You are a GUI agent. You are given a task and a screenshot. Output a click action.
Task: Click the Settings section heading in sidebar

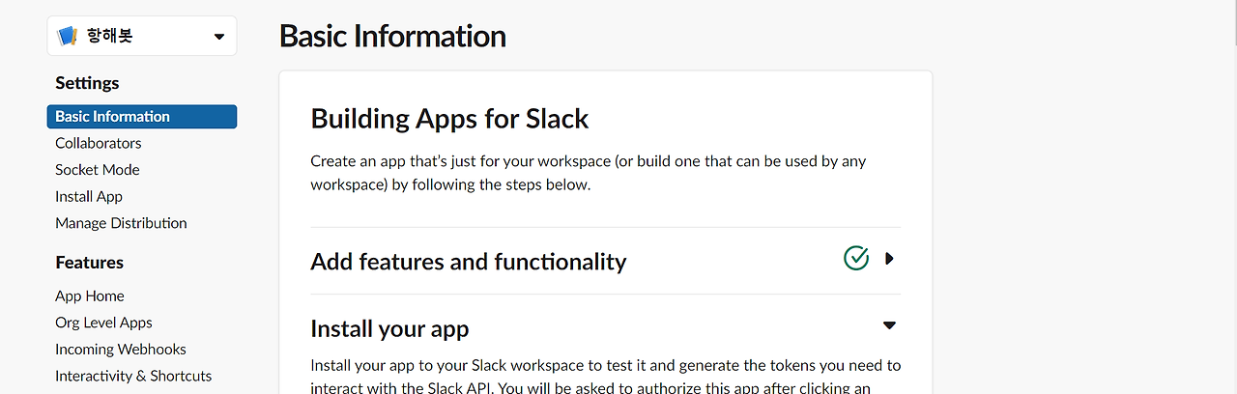(x=87, y=83)
